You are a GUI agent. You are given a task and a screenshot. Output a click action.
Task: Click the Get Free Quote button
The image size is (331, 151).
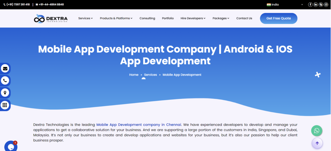278,18
